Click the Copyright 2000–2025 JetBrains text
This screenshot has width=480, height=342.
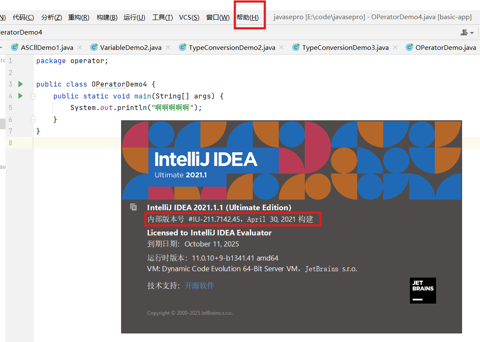(x=190, y=313)
